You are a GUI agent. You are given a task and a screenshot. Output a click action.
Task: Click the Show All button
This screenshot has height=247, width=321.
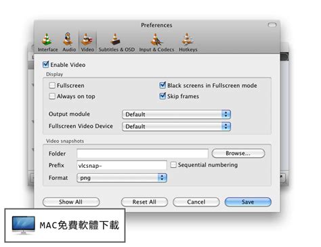pyautogui.click(x=71, y=202)
